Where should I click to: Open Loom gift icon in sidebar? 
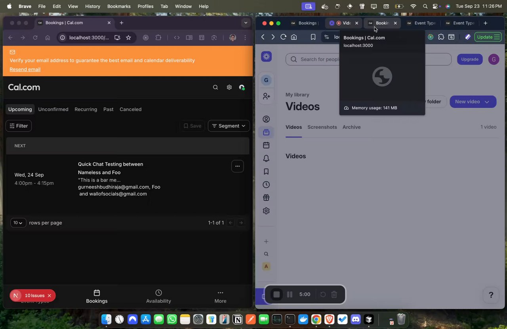(x=266, y=198)
